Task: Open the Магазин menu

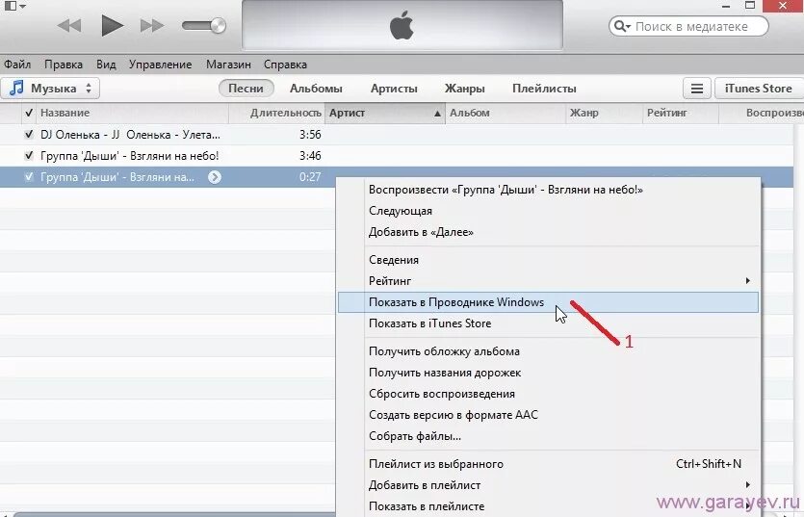Action: [x=228, y=65]
